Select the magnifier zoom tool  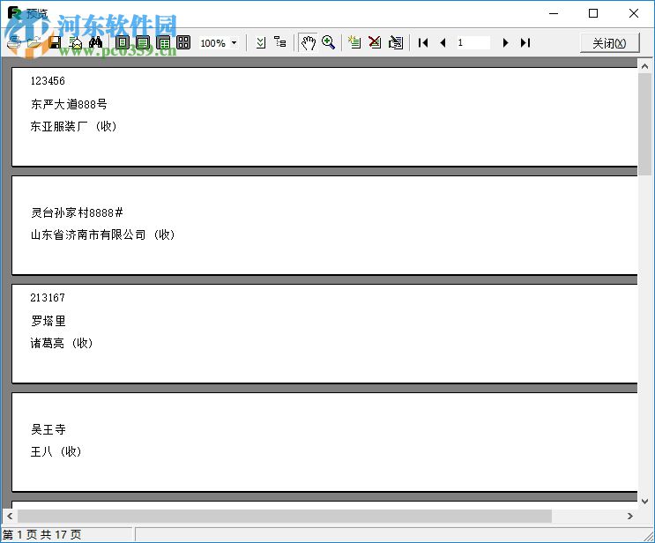pos(329,42)
